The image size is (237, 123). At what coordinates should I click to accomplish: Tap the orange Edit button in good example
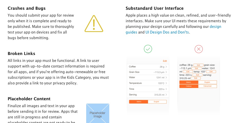[x=165, y=61]
